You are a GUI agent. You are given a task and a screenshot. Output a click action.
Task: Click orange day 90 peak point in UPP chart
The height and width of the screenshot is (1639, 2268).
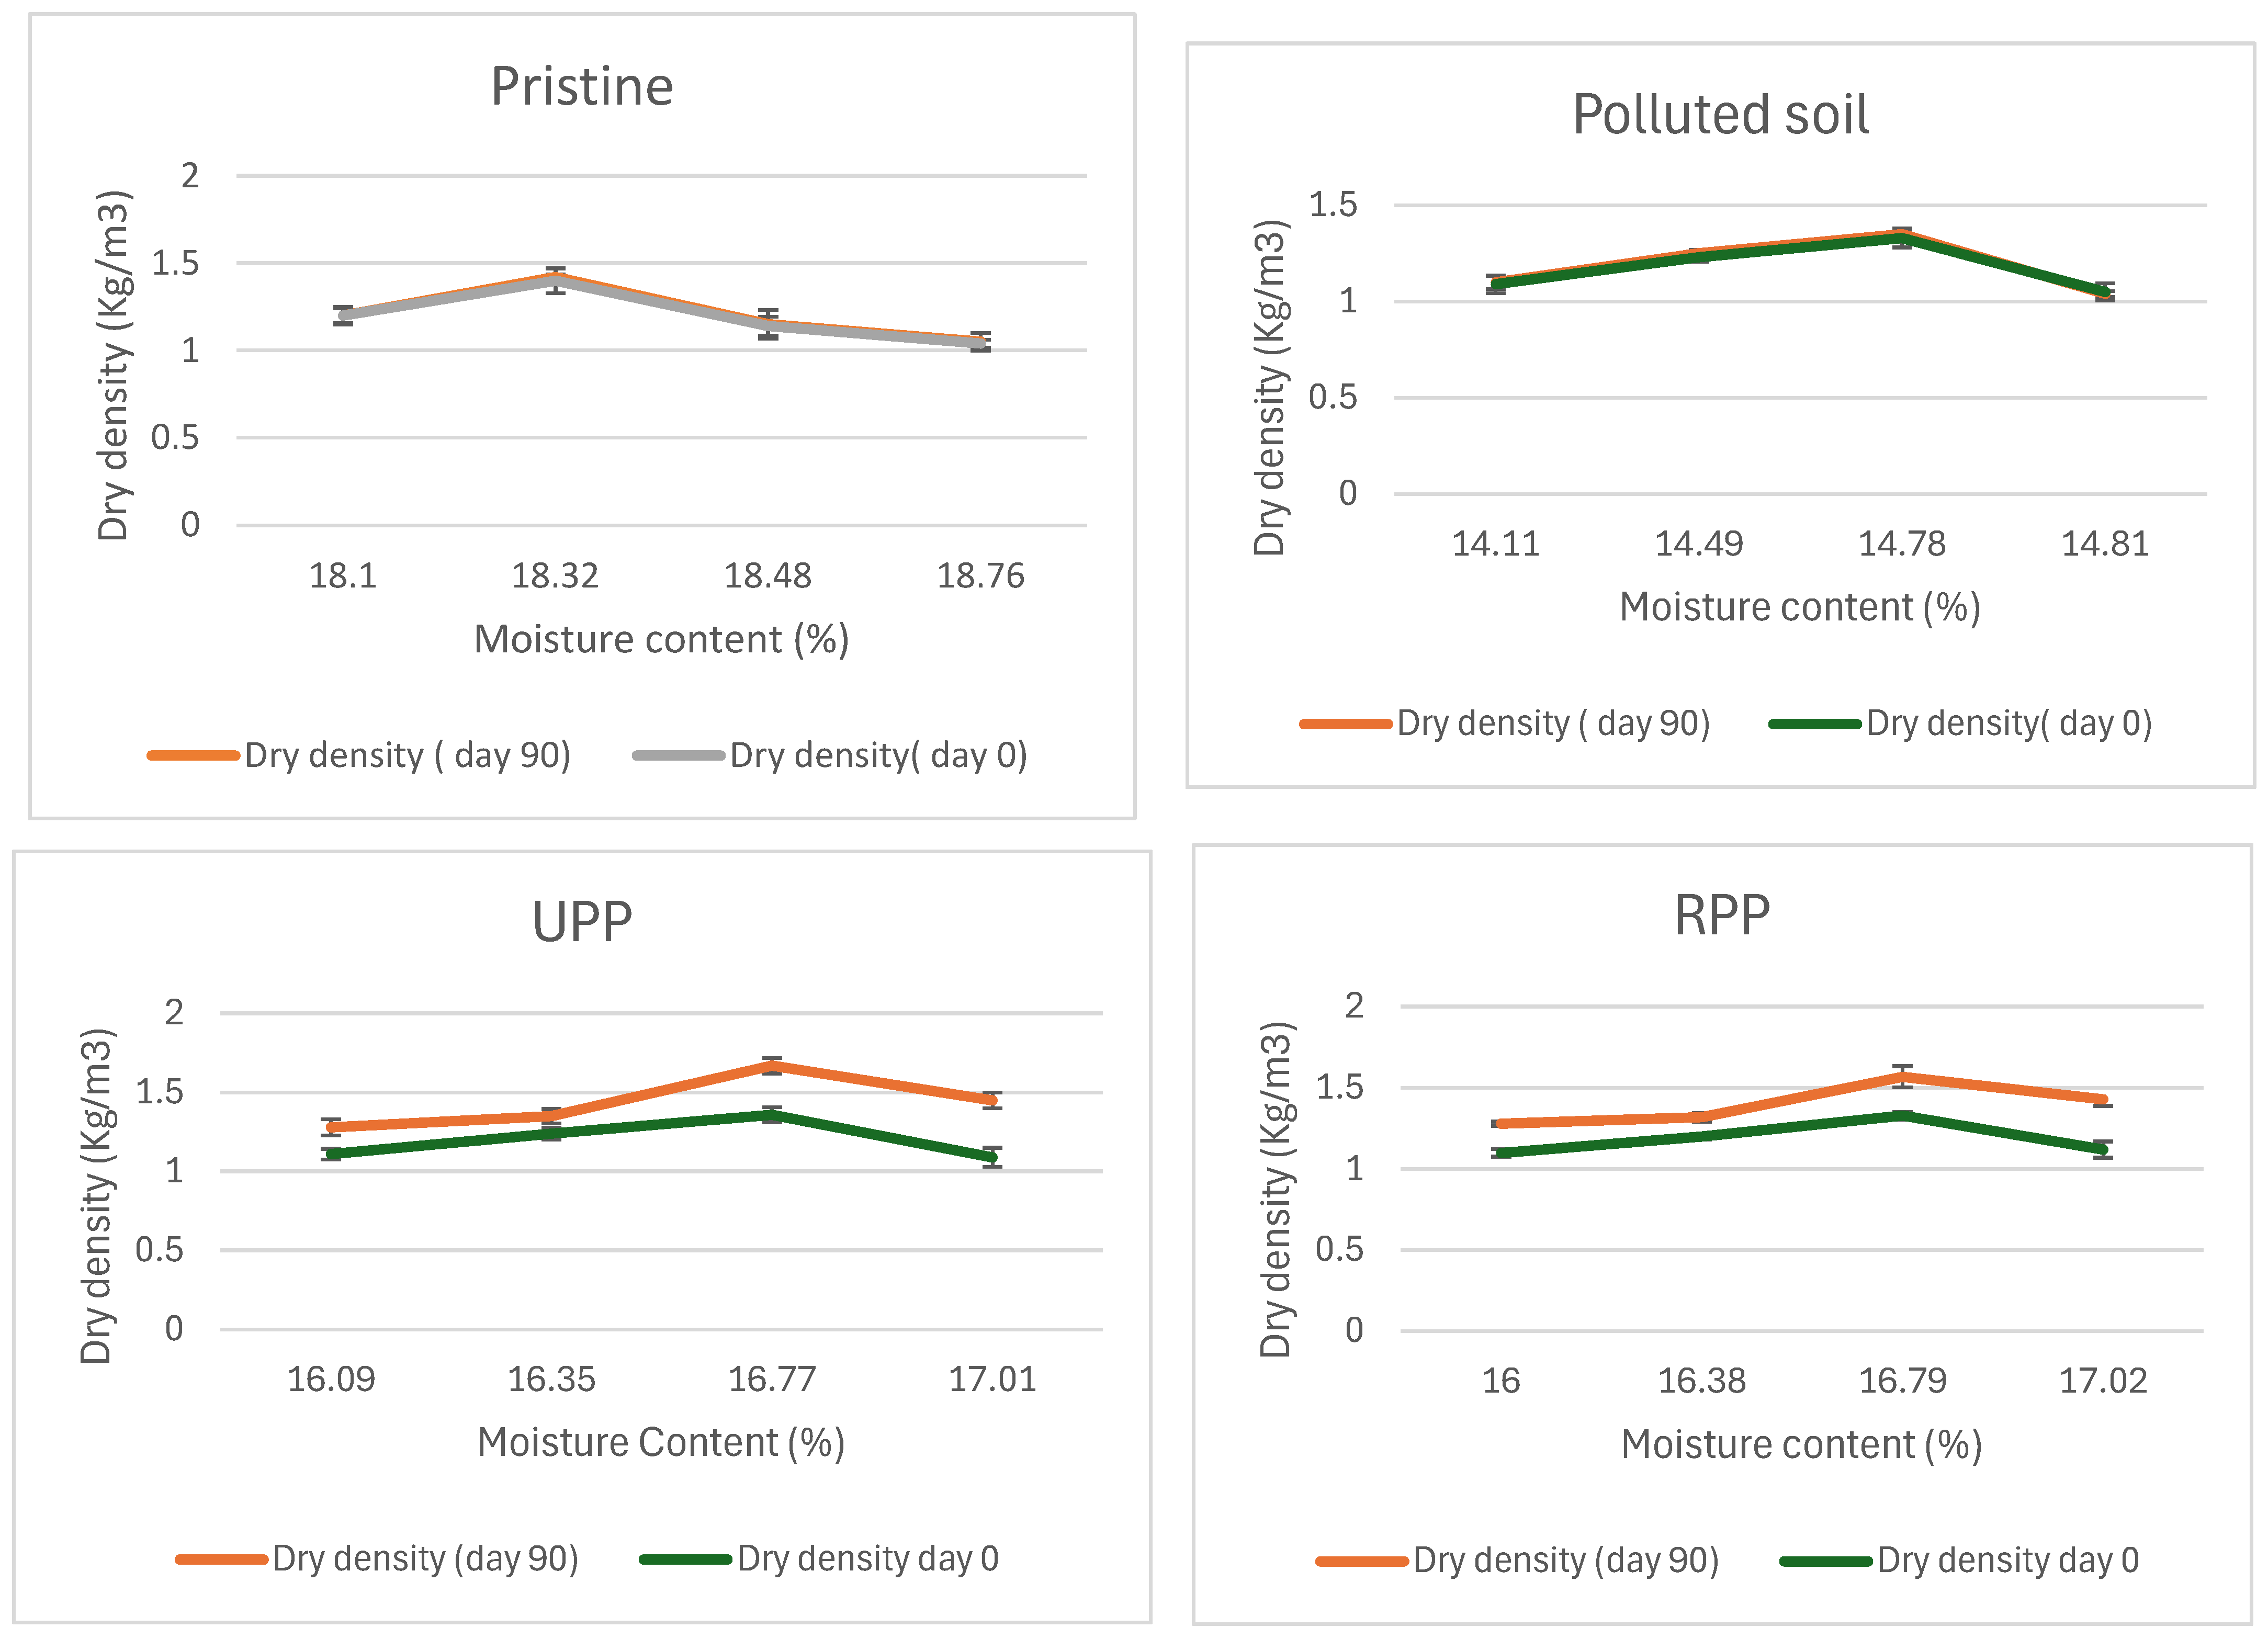click(771, 1066)
